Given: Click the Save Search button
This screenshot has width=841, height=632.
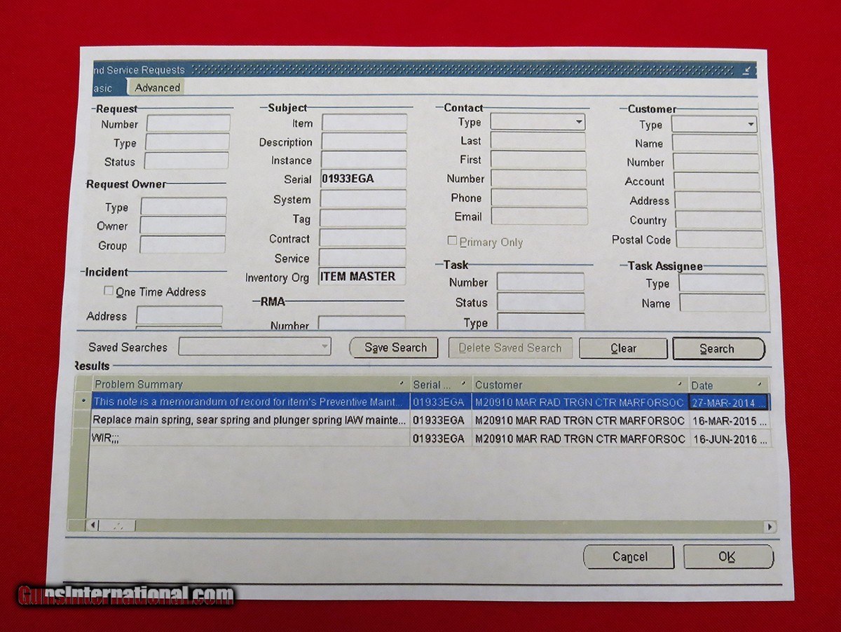Looking at the screenshot, I should (x=395, y=348).
